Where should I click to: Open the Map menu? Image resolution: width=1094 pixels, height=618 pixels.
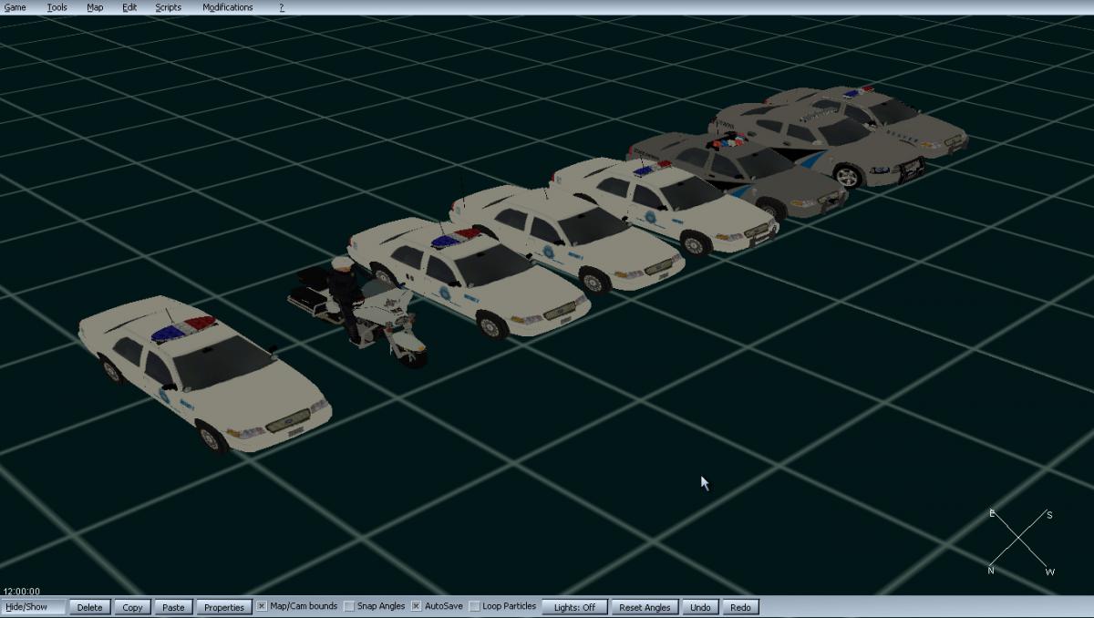[95, 7]
